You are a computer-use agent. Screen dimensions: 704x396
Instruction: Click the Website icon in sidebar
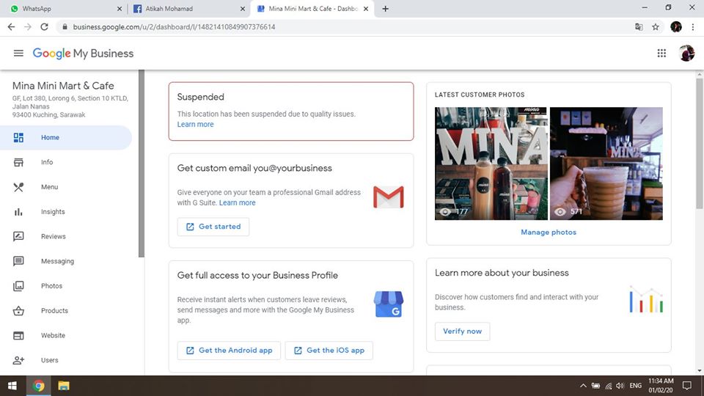pyautogui.click(x=18, y=335)
